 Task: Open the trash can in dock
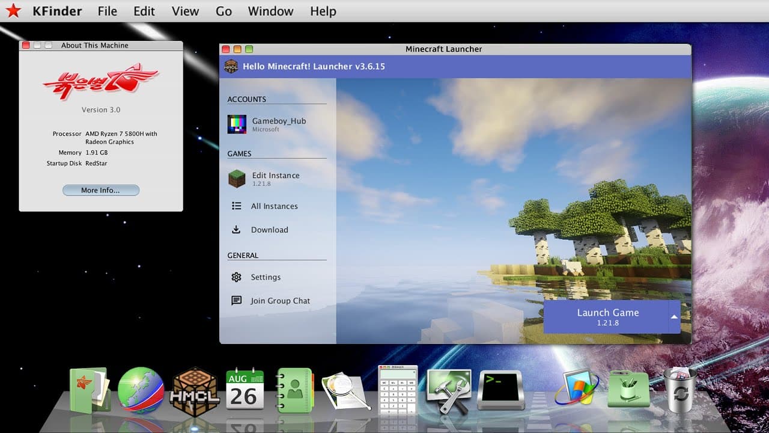tap(680, 390)
